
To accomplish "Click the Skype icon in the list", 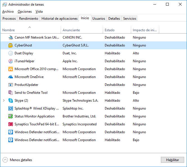I will coord(11,101).
